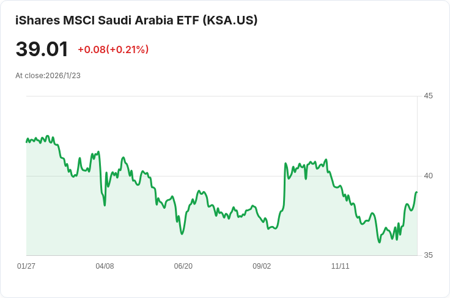Click the iShares MSCI Saudi Arabia ETF title
The width and height of the screenshot is (450, 298).
click(x=136, y=20)
